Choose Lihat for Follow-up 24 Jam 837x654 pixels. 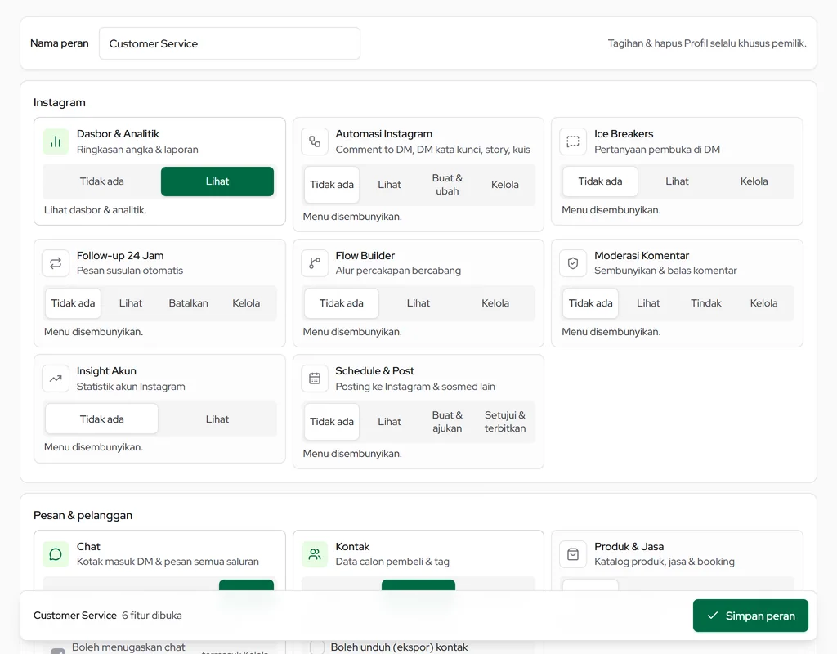[131, 303]
